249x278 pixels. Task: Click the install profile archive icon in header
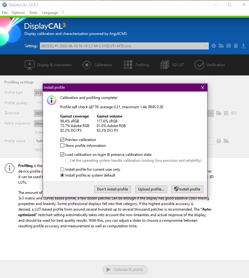coord(229,46)
